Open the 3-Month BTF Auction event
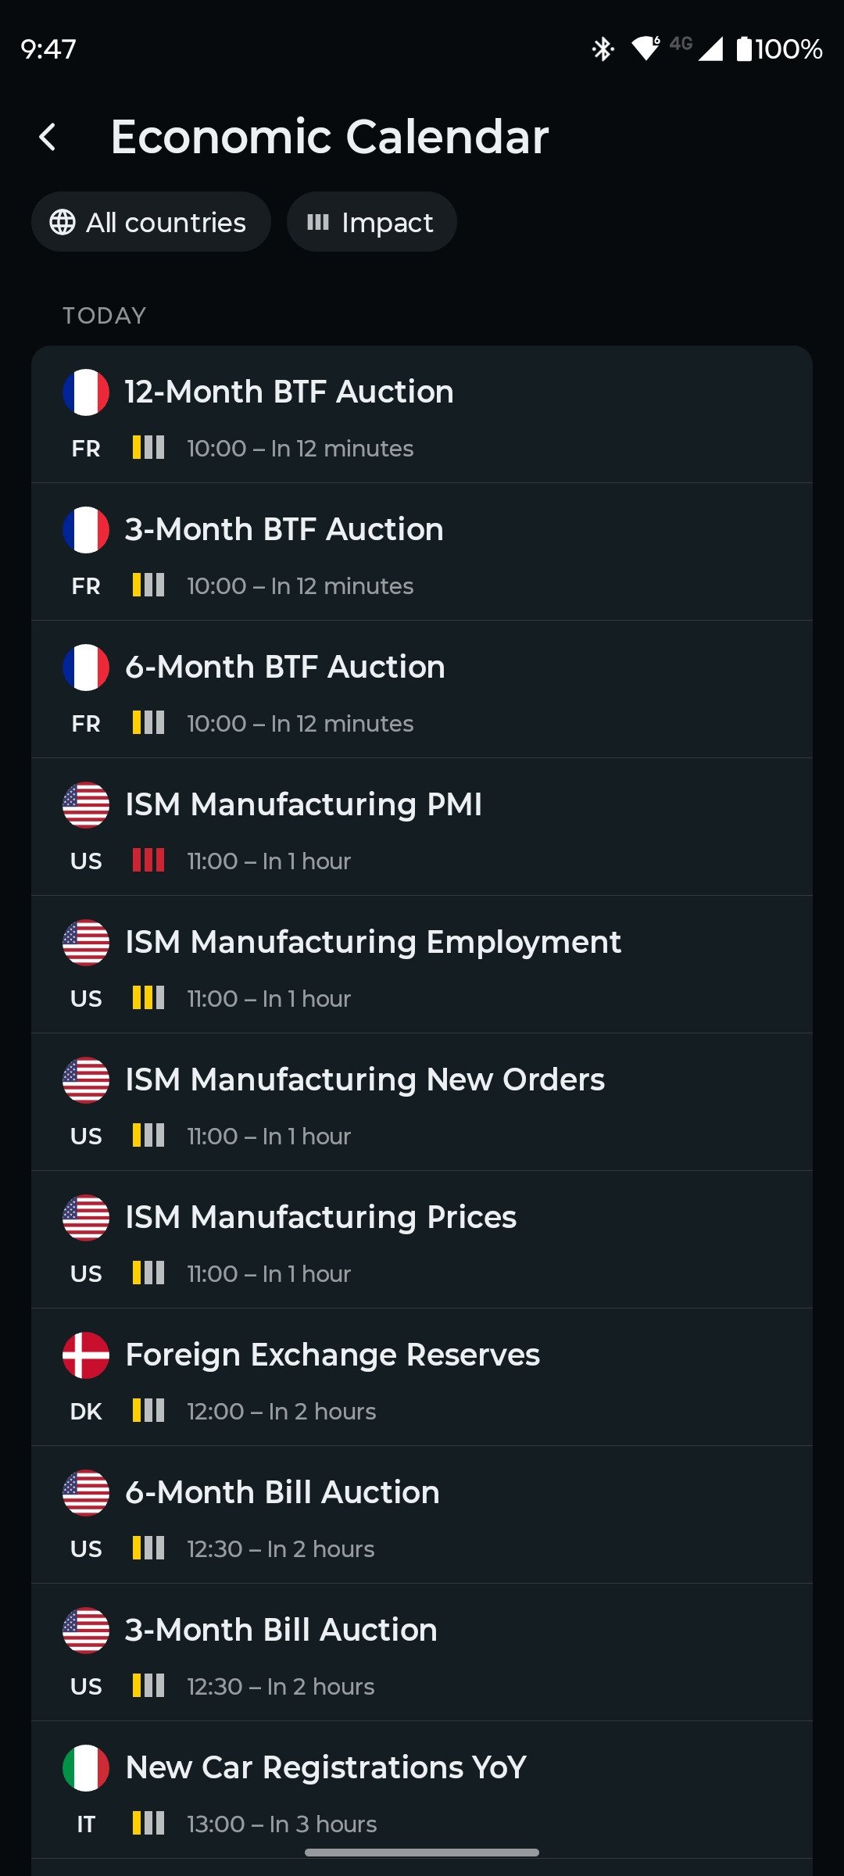Viewport: 844px width, 1876px height. pyautogui.click(x=422, y=552)
